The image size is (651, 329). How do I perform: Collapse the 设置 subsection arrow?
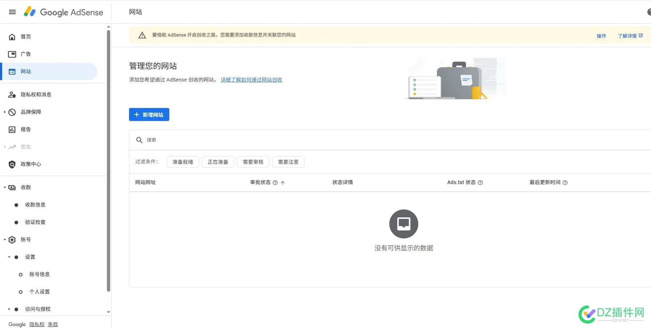[x=9, y=257]
